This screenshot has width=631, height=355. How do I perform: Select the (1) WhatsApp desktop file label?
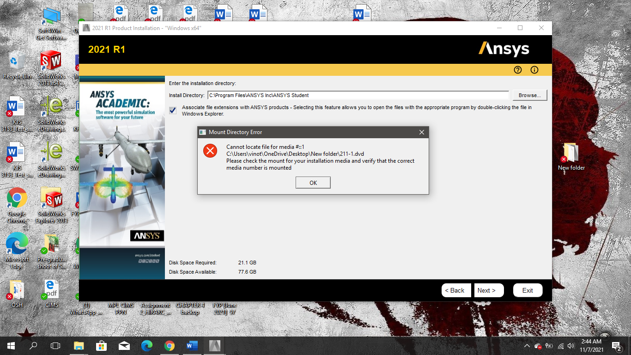(86, 308)
